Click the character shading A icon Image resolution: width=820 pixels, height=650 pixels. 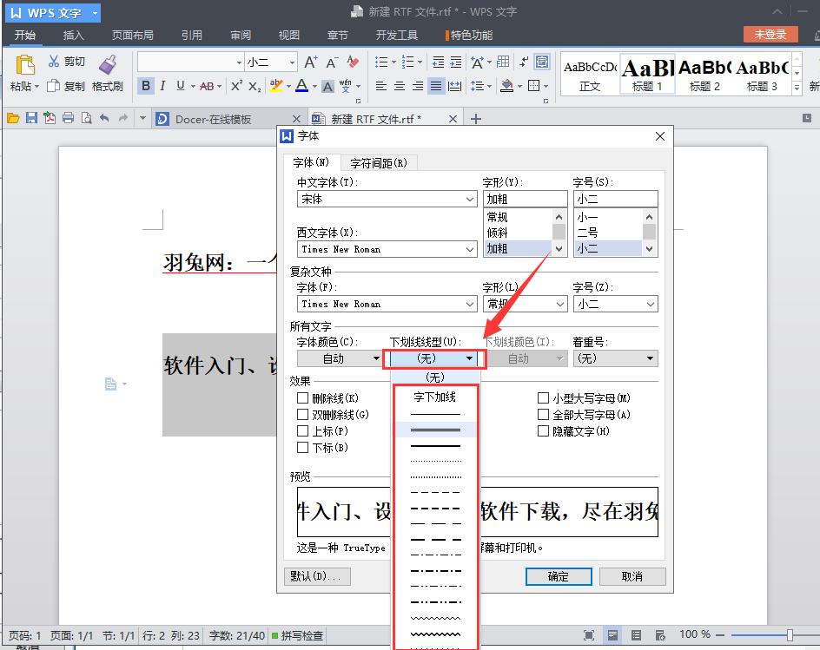327,86
